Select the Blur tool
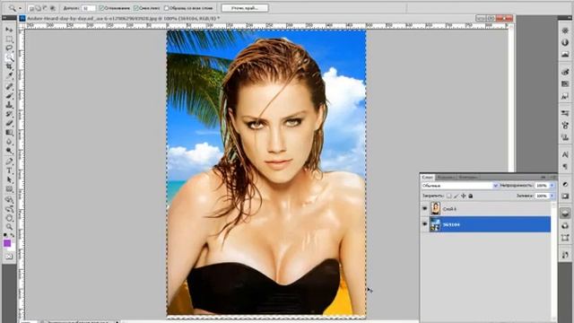This screenshot has height=323, width=574. [9, 142]
